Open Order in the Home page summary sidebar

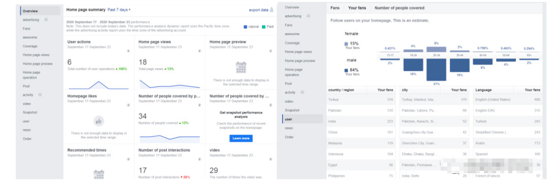27,139
